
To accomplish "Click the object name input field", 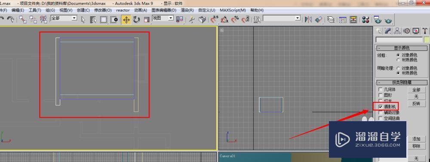I will [x=399, y=40].
